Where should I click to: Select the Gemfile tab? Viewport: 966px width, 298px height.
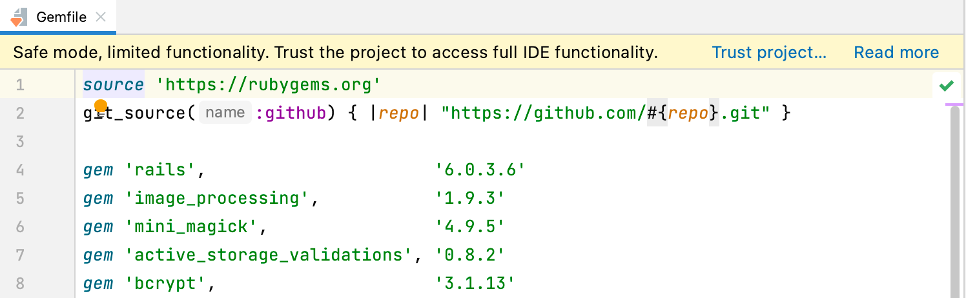pos(61,17)
